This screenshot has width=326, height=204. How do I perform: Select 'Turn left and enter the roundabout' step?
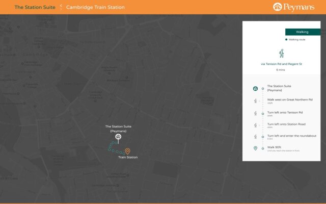tap(292, 136)
